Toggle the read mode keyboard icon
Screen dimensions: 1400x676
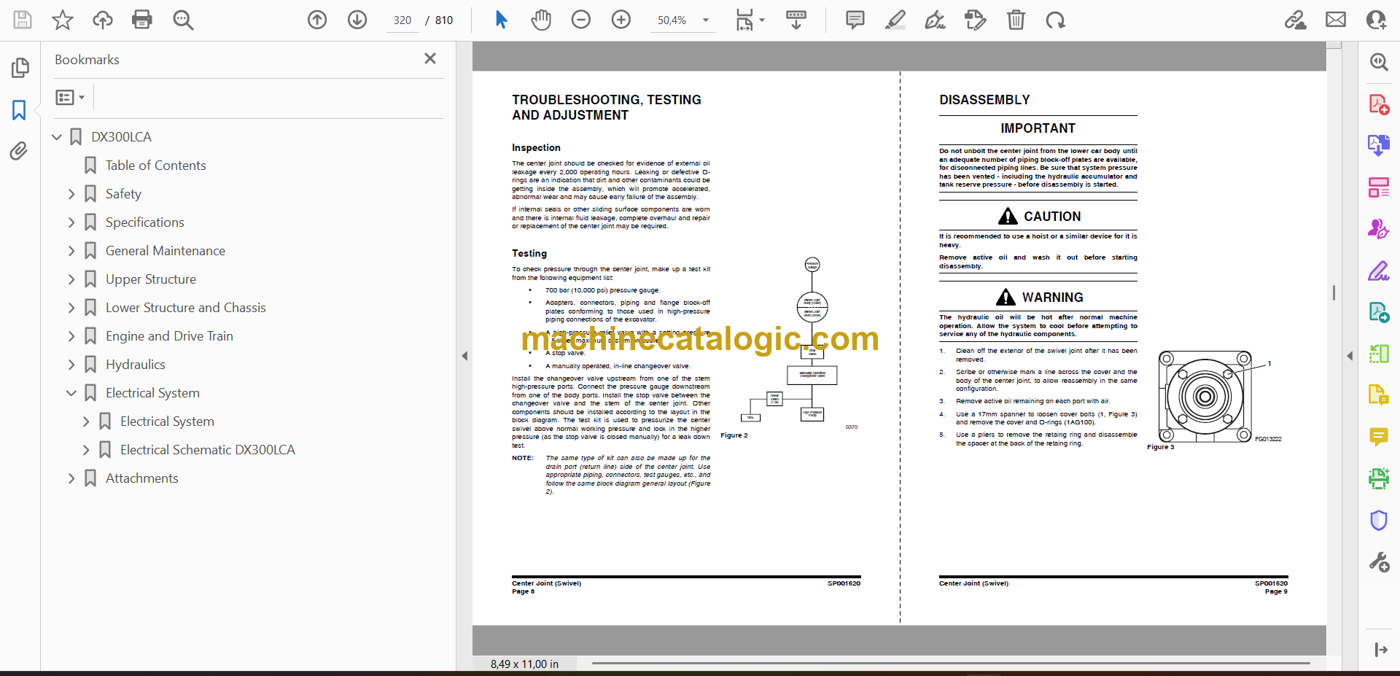tap(796, 20)
